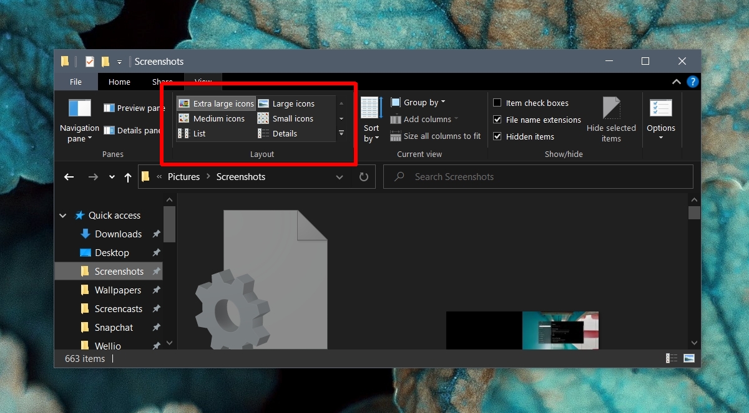Open folder Options
Screen dimensions: 749x413
tap(661, 118)
